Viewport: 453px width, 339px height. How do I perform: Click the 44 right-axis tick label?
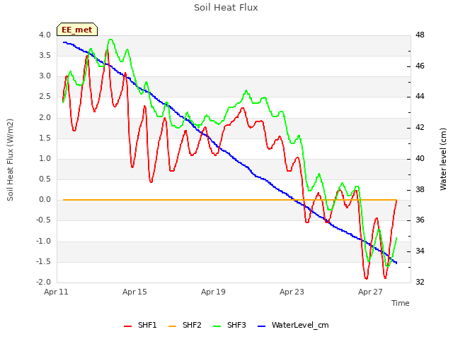click(420, 97)
